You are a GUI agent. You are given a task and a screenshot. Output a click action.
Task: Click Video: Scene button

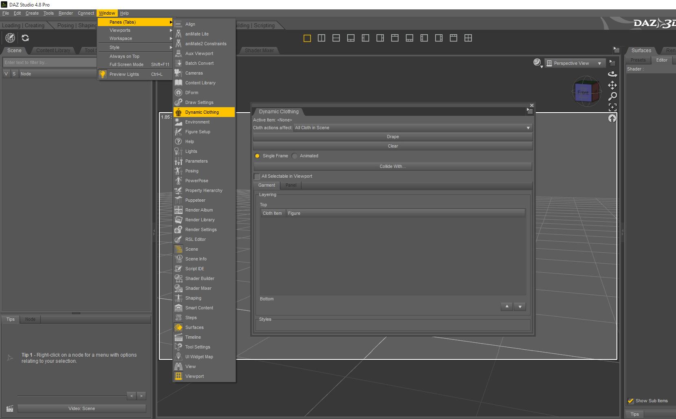tap(81, 408)
